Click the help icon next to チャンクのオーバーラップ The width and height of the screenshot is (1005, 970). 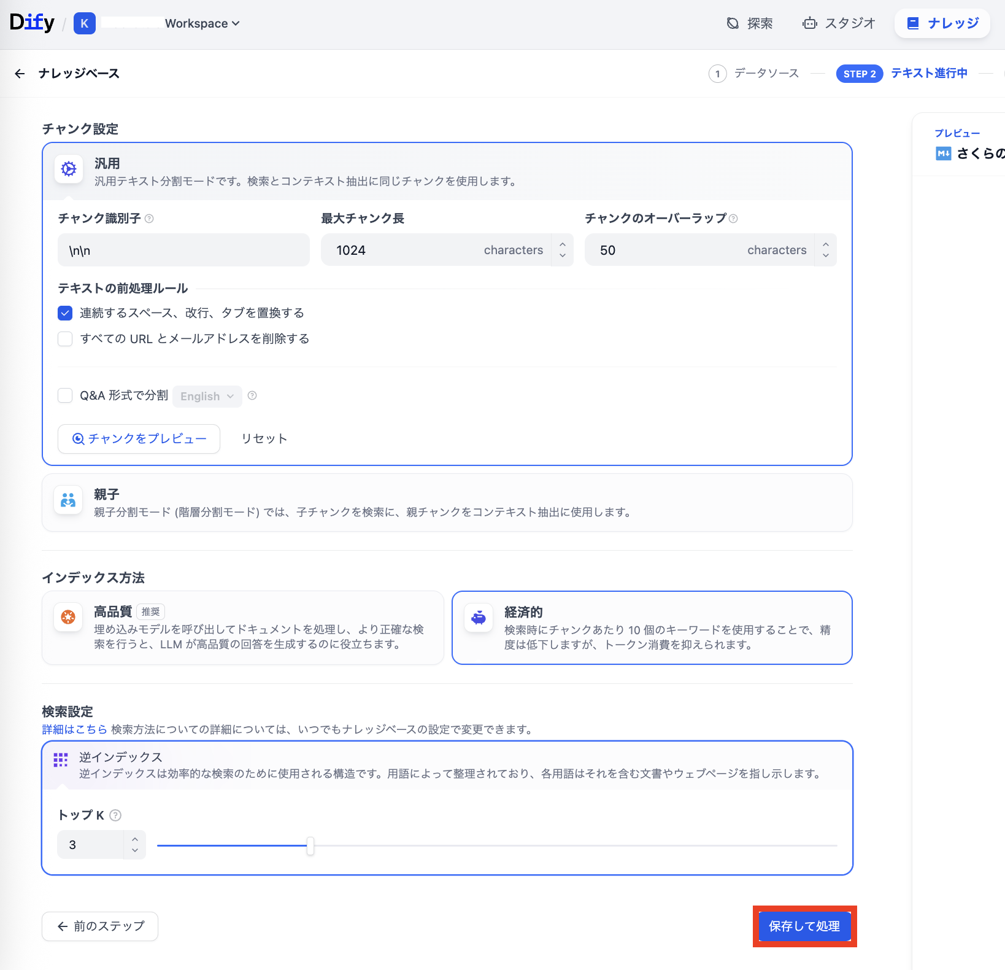tap(733, 219)
